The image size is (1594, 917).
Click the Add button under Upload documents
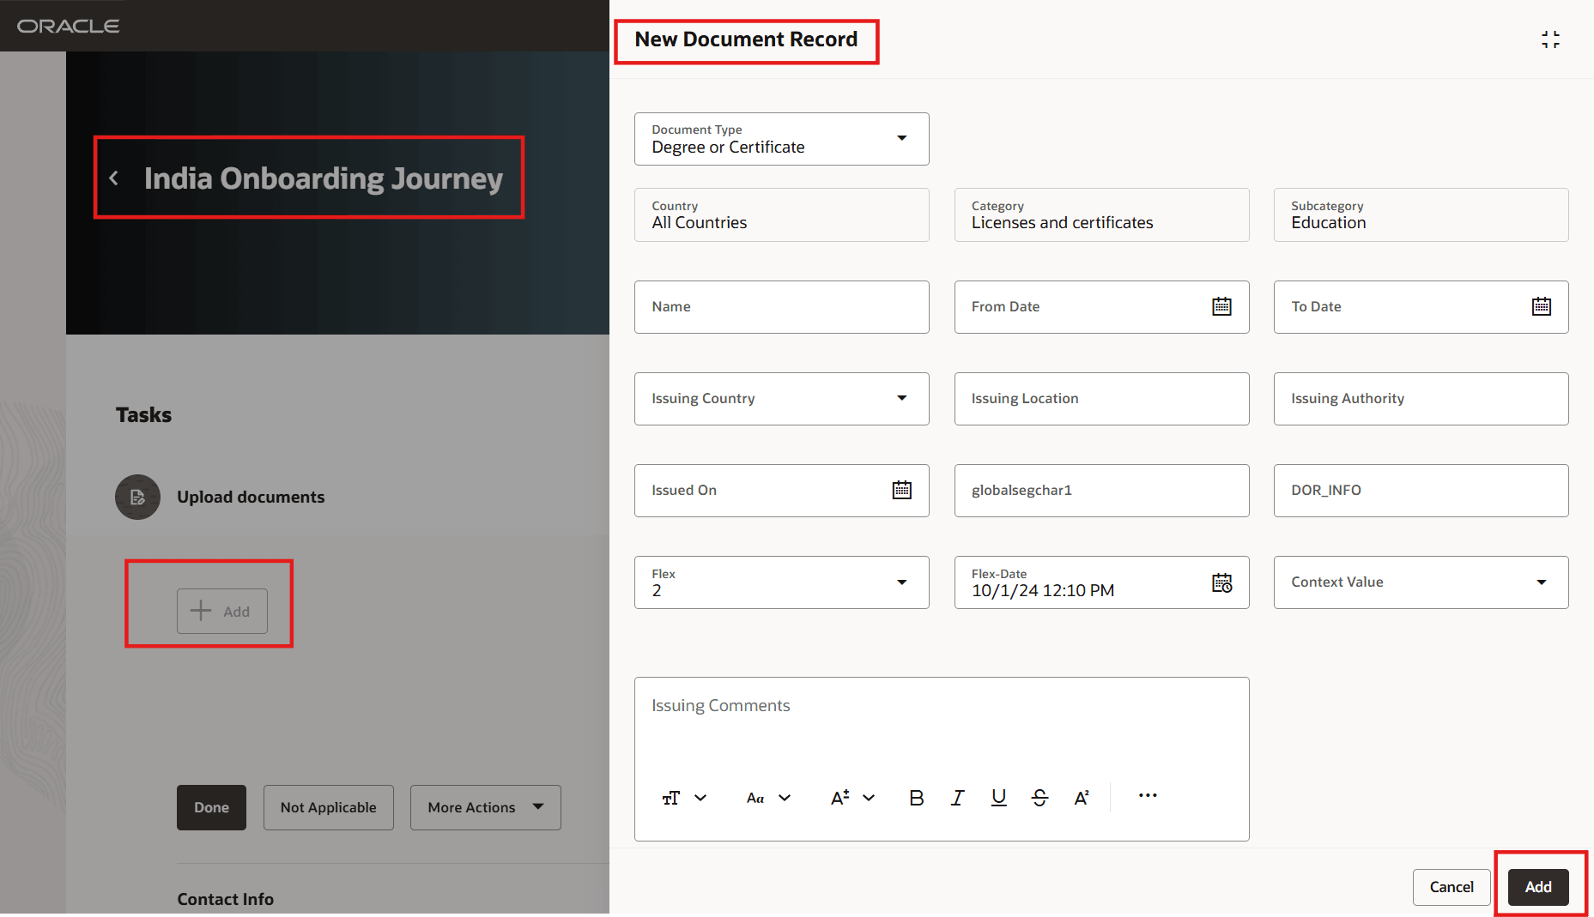point(222,611)
